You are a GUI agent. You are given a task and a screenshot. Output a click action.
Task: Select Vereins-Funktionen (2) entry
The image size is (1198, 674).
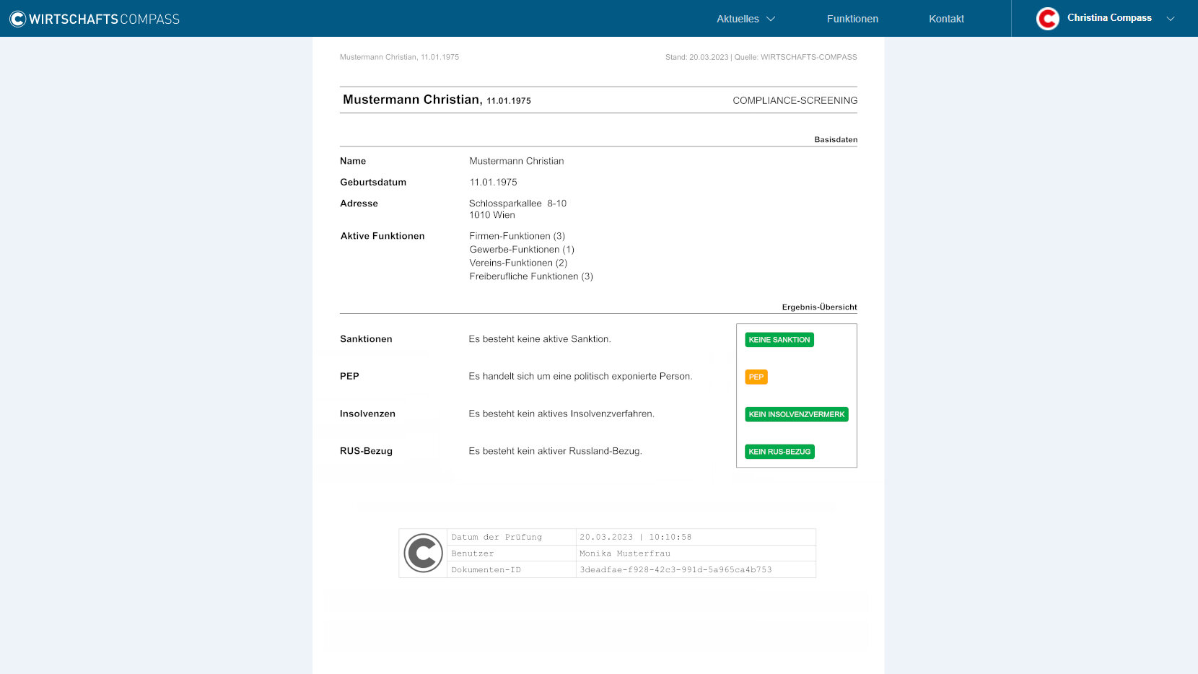(518, 263)
